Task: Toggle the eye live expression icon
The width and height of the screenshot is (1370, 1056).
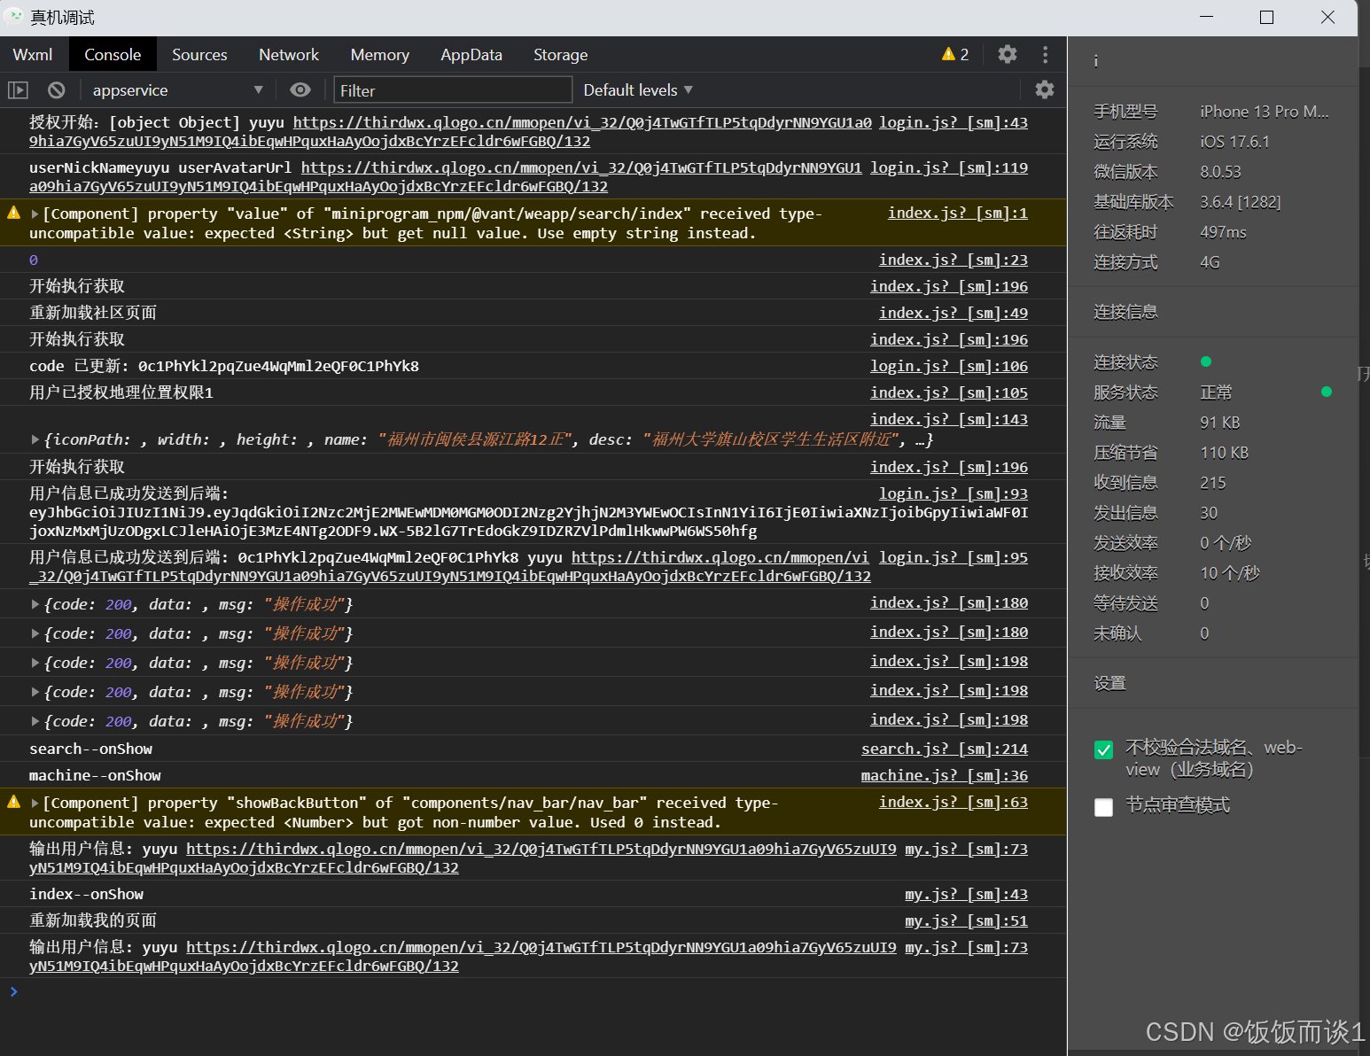Action: click(300, 89)
